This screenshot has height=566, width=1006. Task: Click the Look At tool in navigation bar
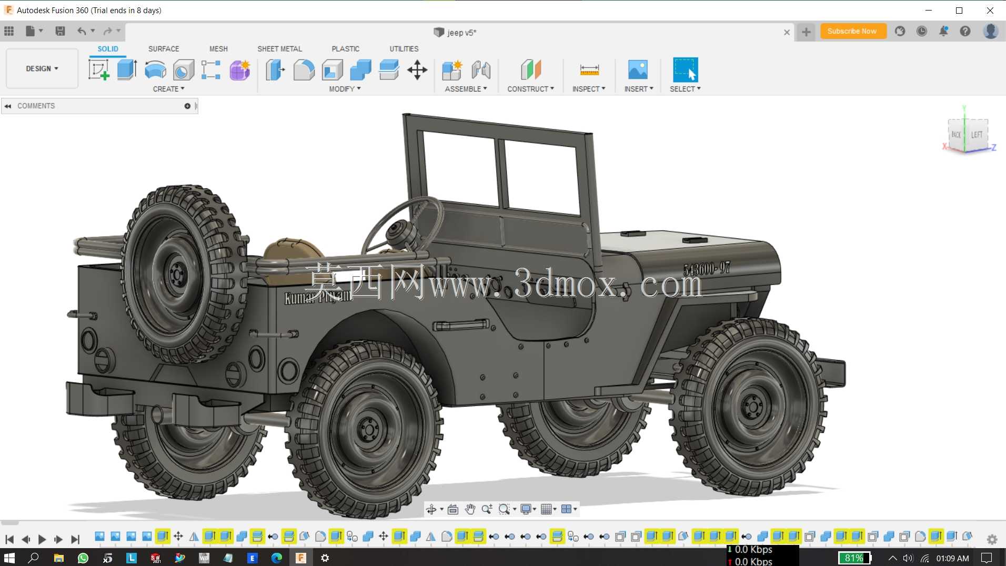453,509
